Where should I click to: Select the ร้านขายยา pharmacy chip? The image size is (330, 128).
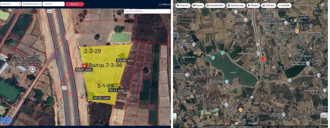268,5
